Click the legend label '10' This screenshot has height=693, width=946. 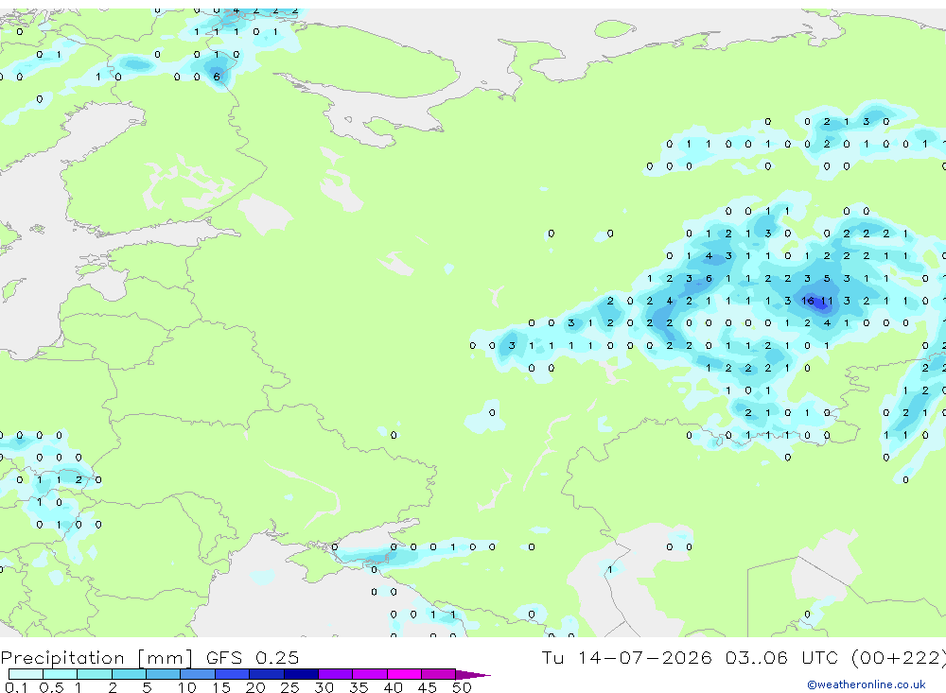tap(186, 687)
